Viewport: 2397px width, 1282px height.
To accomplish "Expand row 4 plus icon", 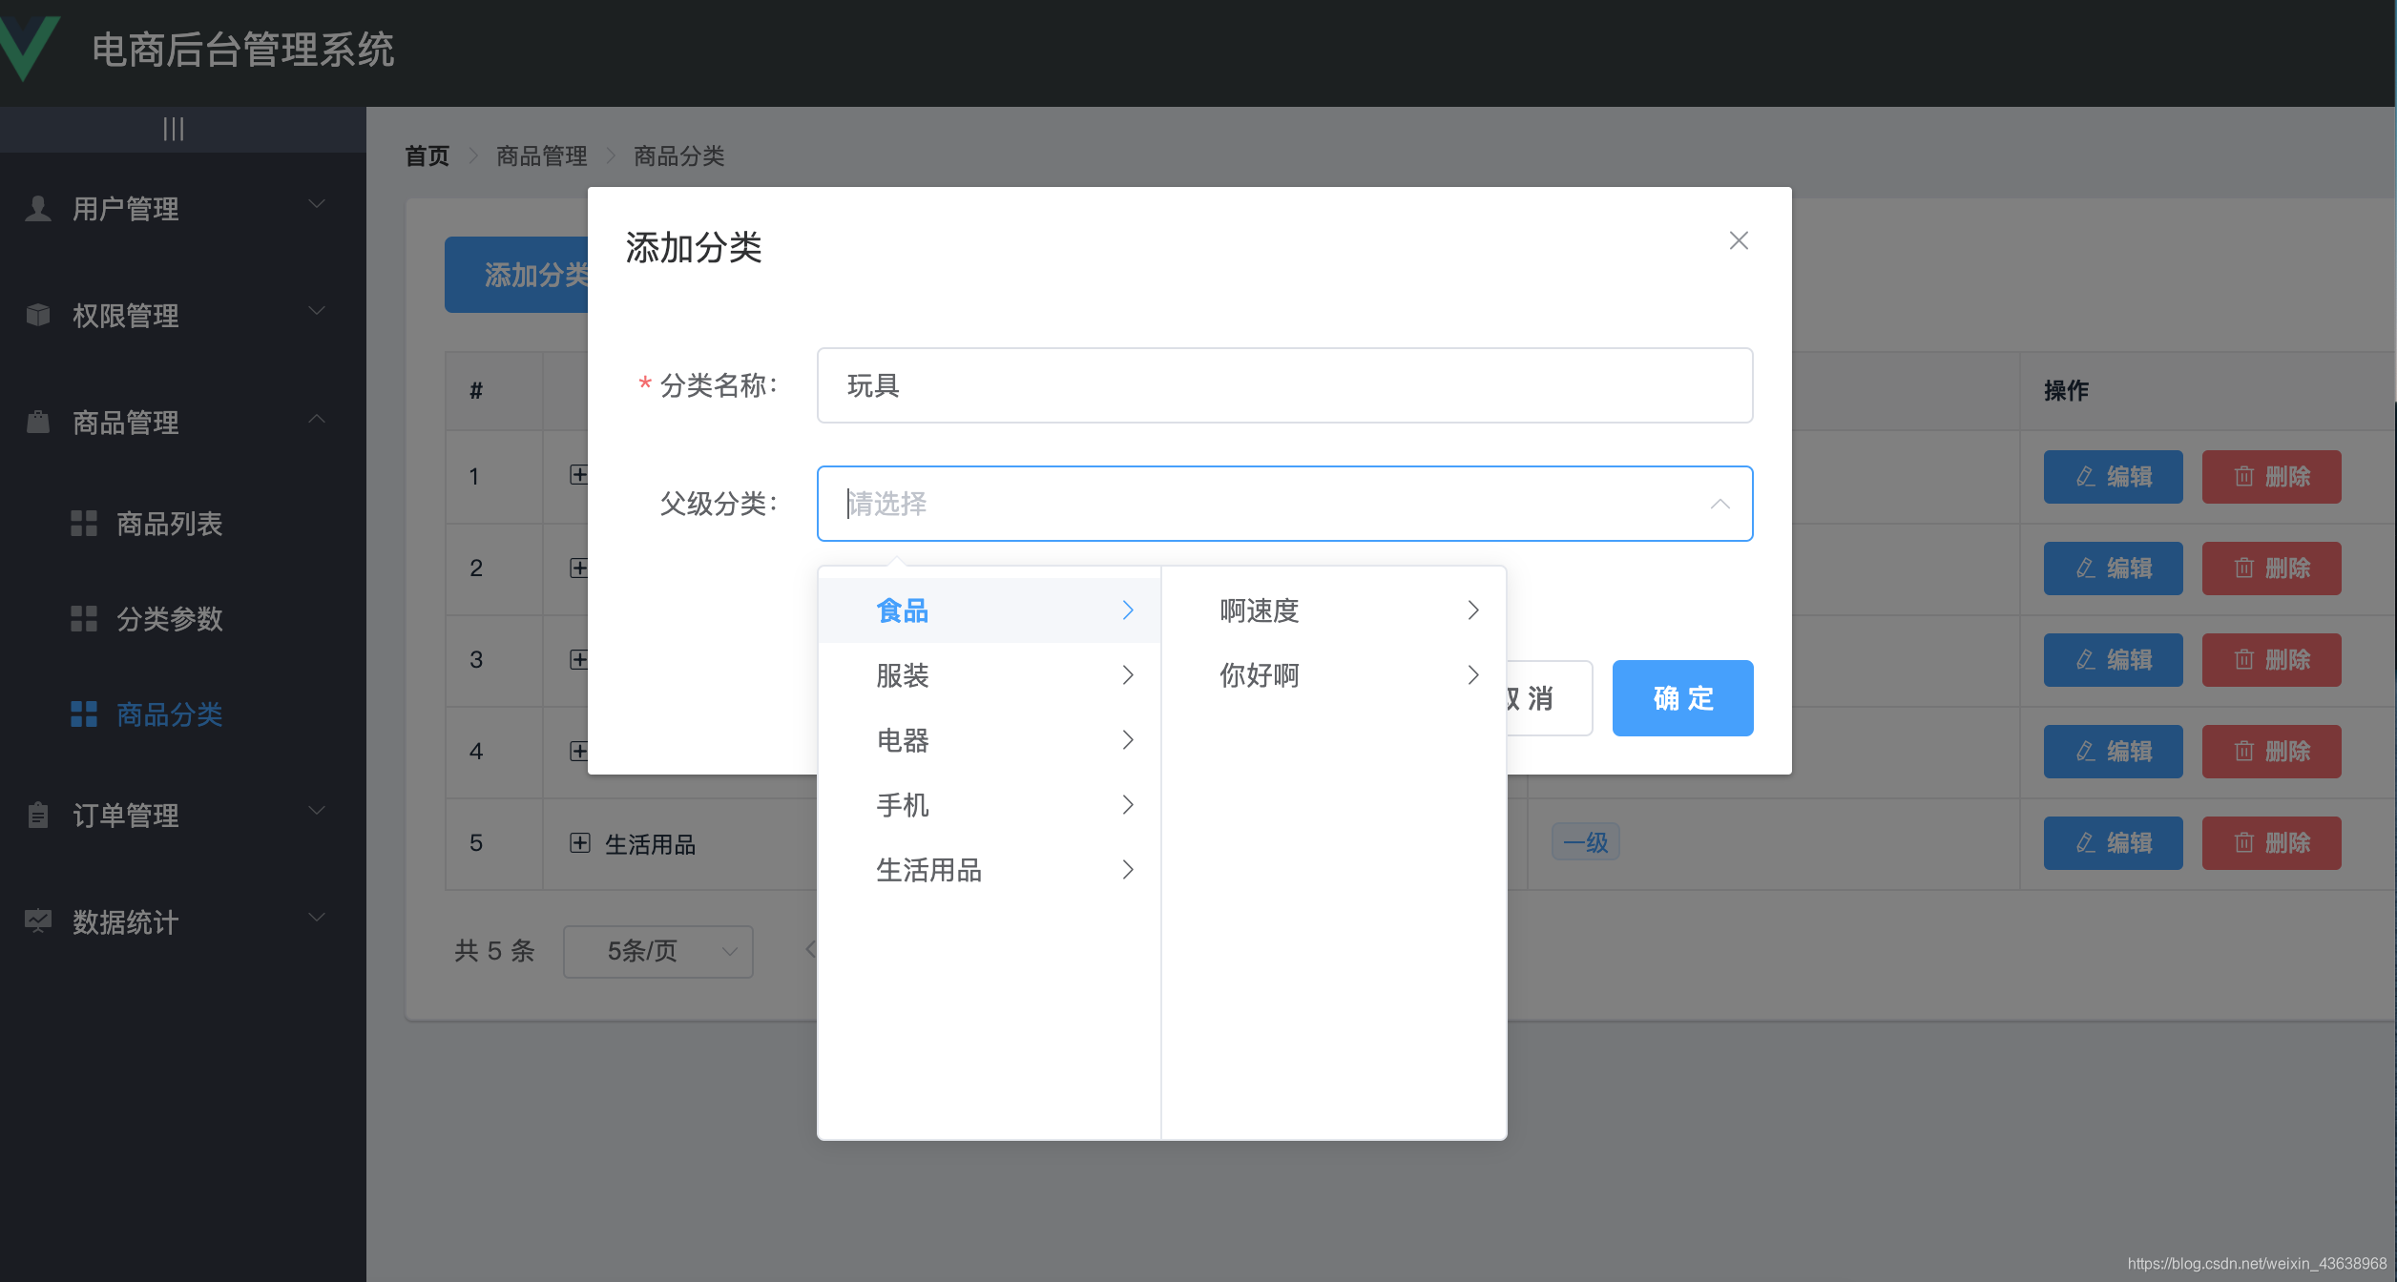I will pyautogui.click(x=578, y=751).
